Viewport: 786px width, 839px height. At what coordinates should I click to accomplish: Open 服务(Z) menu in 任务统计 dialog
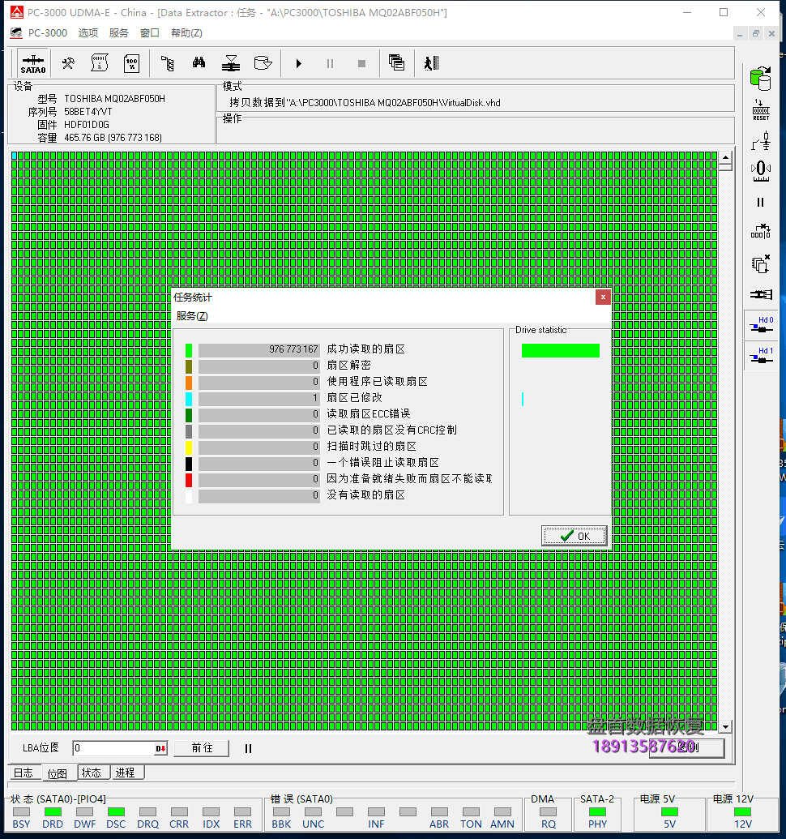coord(192,316)
